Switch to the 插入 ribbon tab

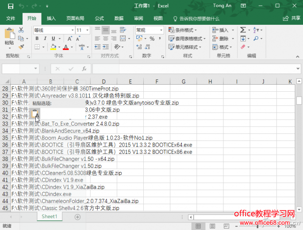(x=51, y=19)
